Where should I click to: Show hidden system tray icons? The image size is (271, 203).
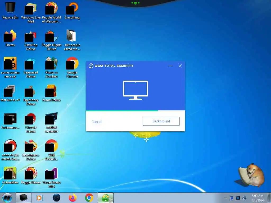coord(225,198)
